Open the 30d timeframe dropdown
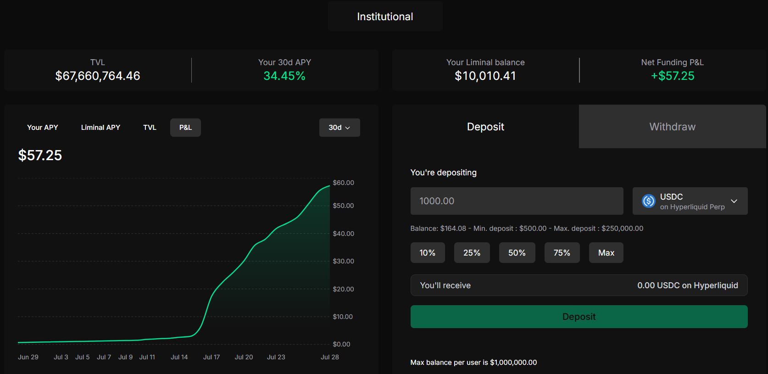Viewport: 768px width, 374px height. point(339,128)
